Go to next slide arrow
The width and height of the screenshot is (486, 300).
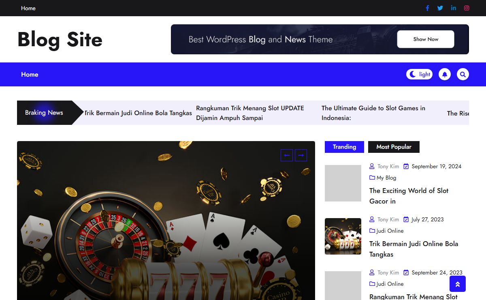tap(301, 155)
